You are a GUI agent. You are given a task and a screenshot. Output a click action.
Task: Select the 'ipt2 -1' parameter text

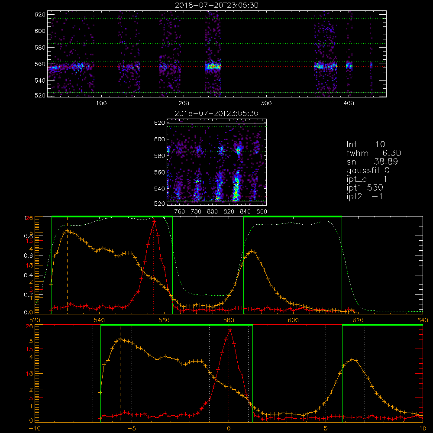coord(365,197)
